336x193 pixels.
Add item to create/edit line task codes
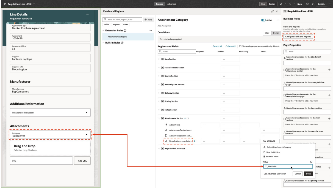(329, 95)
